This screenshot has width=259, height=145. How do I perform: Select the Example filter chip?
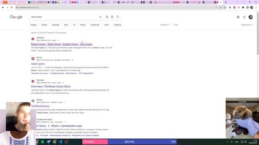pyautogui.click(x=56, y=25)
